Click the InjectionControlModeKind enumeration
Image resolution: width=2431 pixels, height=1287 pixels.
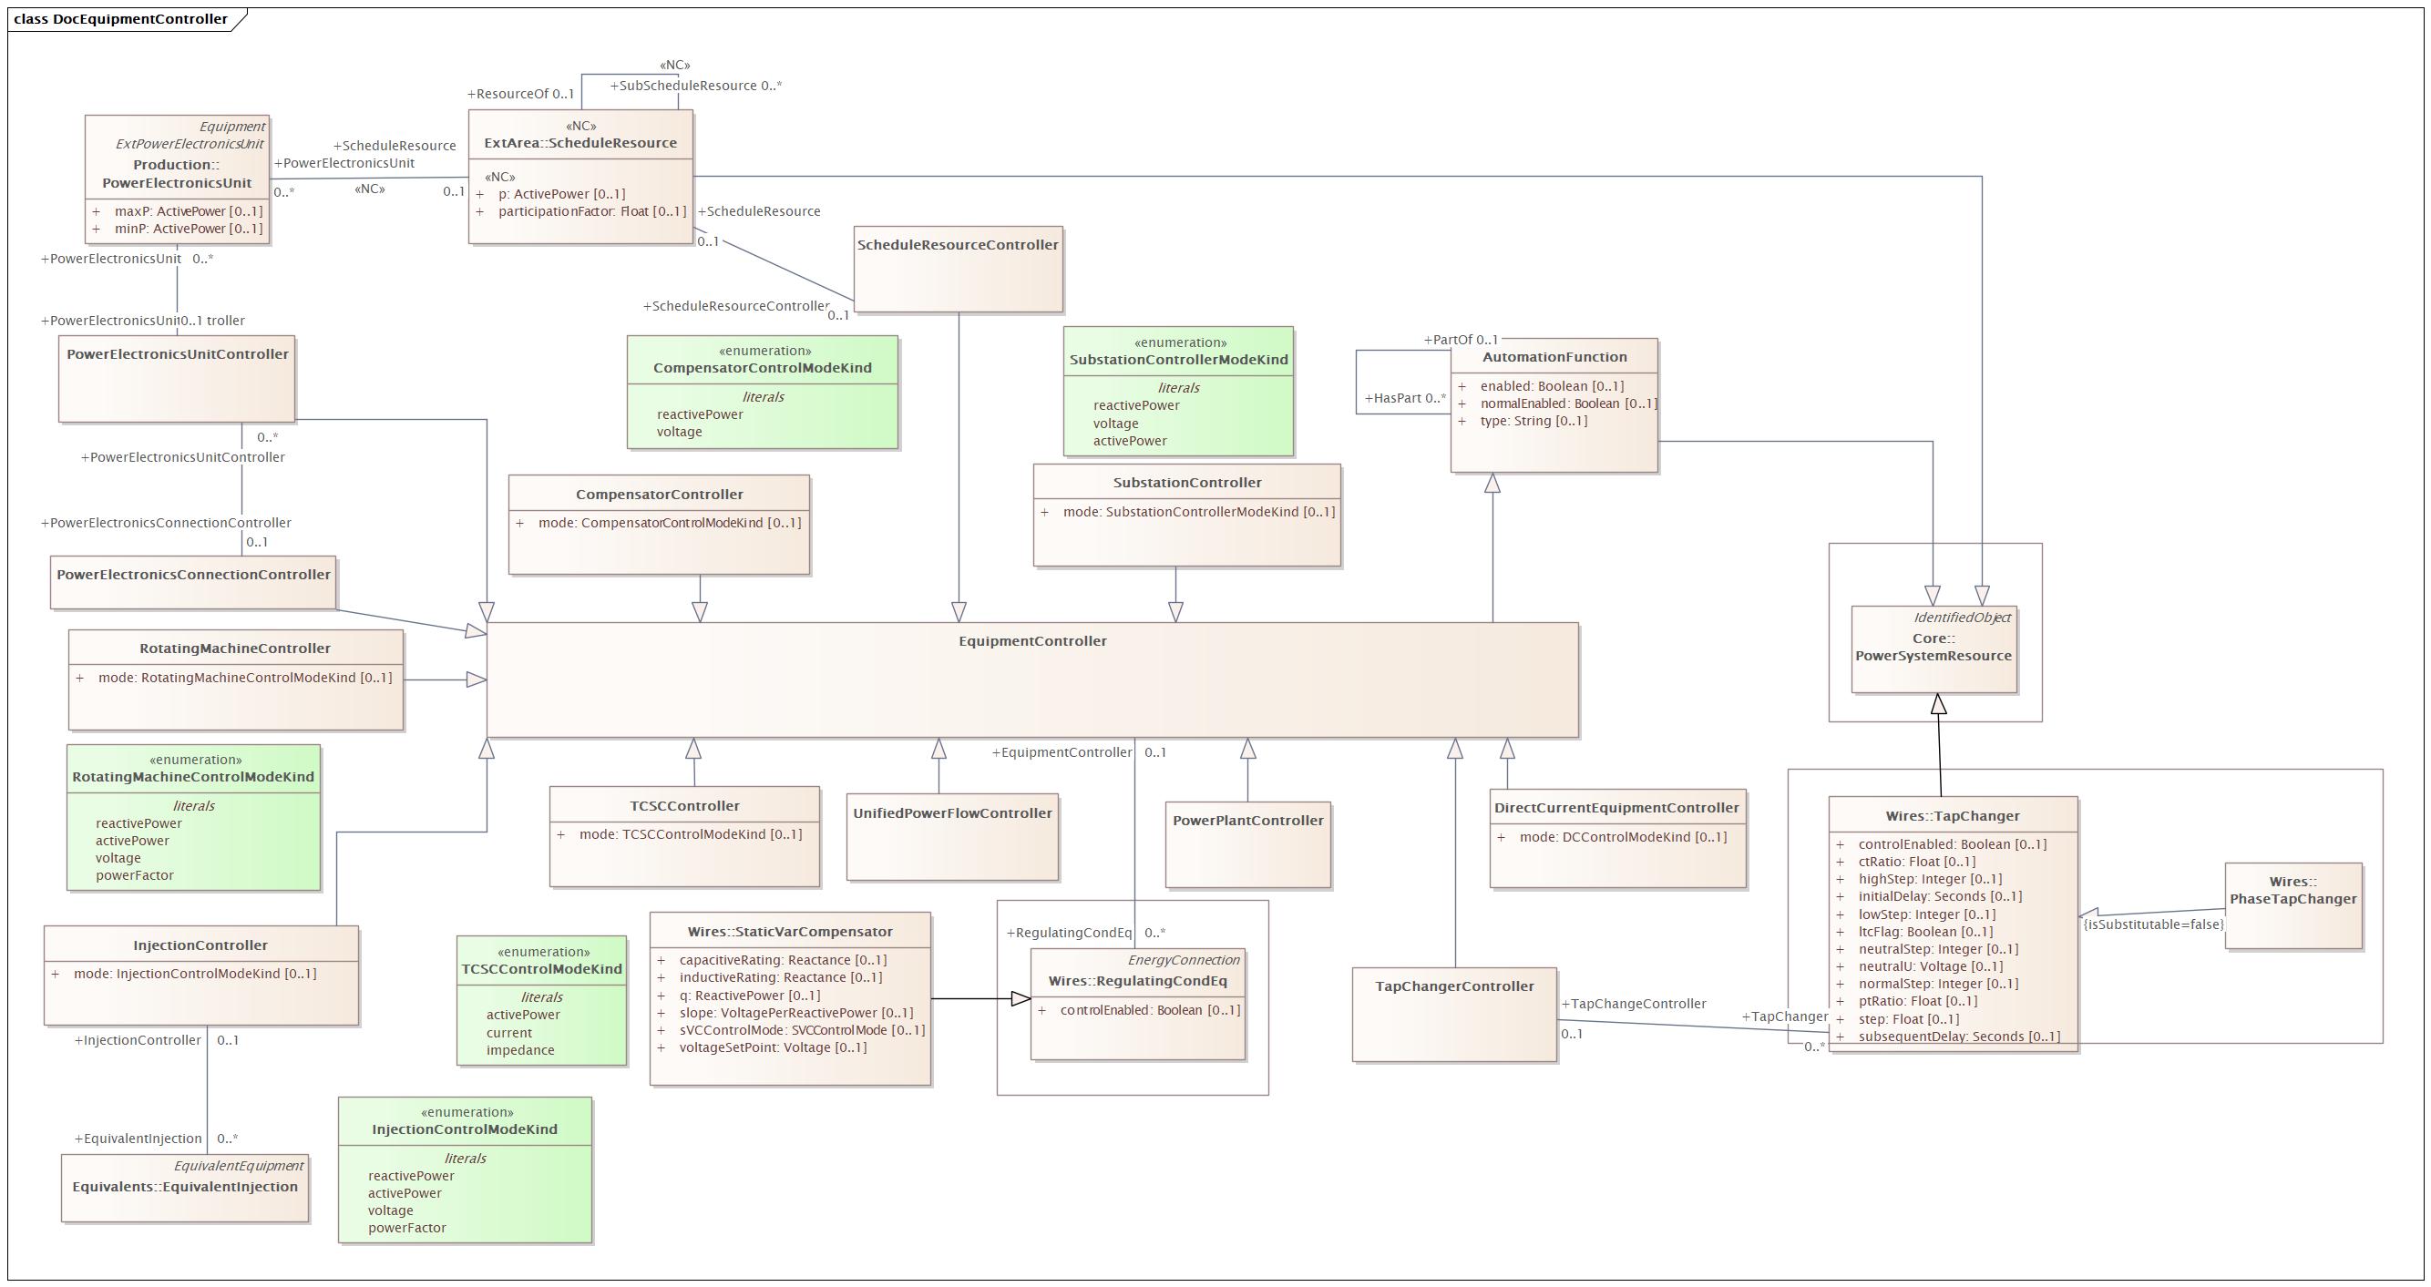click(466, 1170)
